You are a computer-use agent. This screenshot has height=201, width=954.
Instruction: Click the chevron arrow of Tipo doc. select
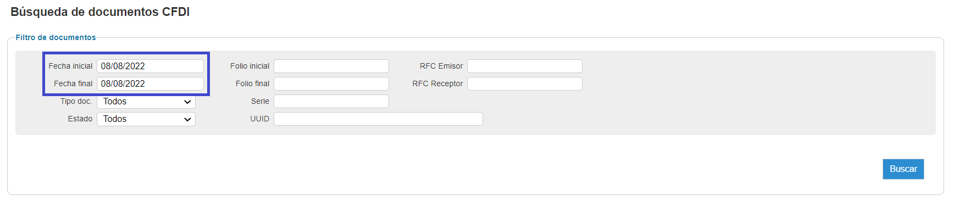point(187,102)
